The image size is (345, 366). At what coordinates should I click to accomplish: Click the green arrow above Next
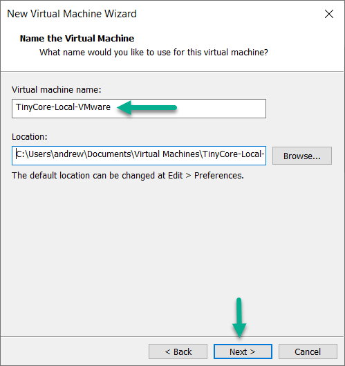tap(239, 318)
